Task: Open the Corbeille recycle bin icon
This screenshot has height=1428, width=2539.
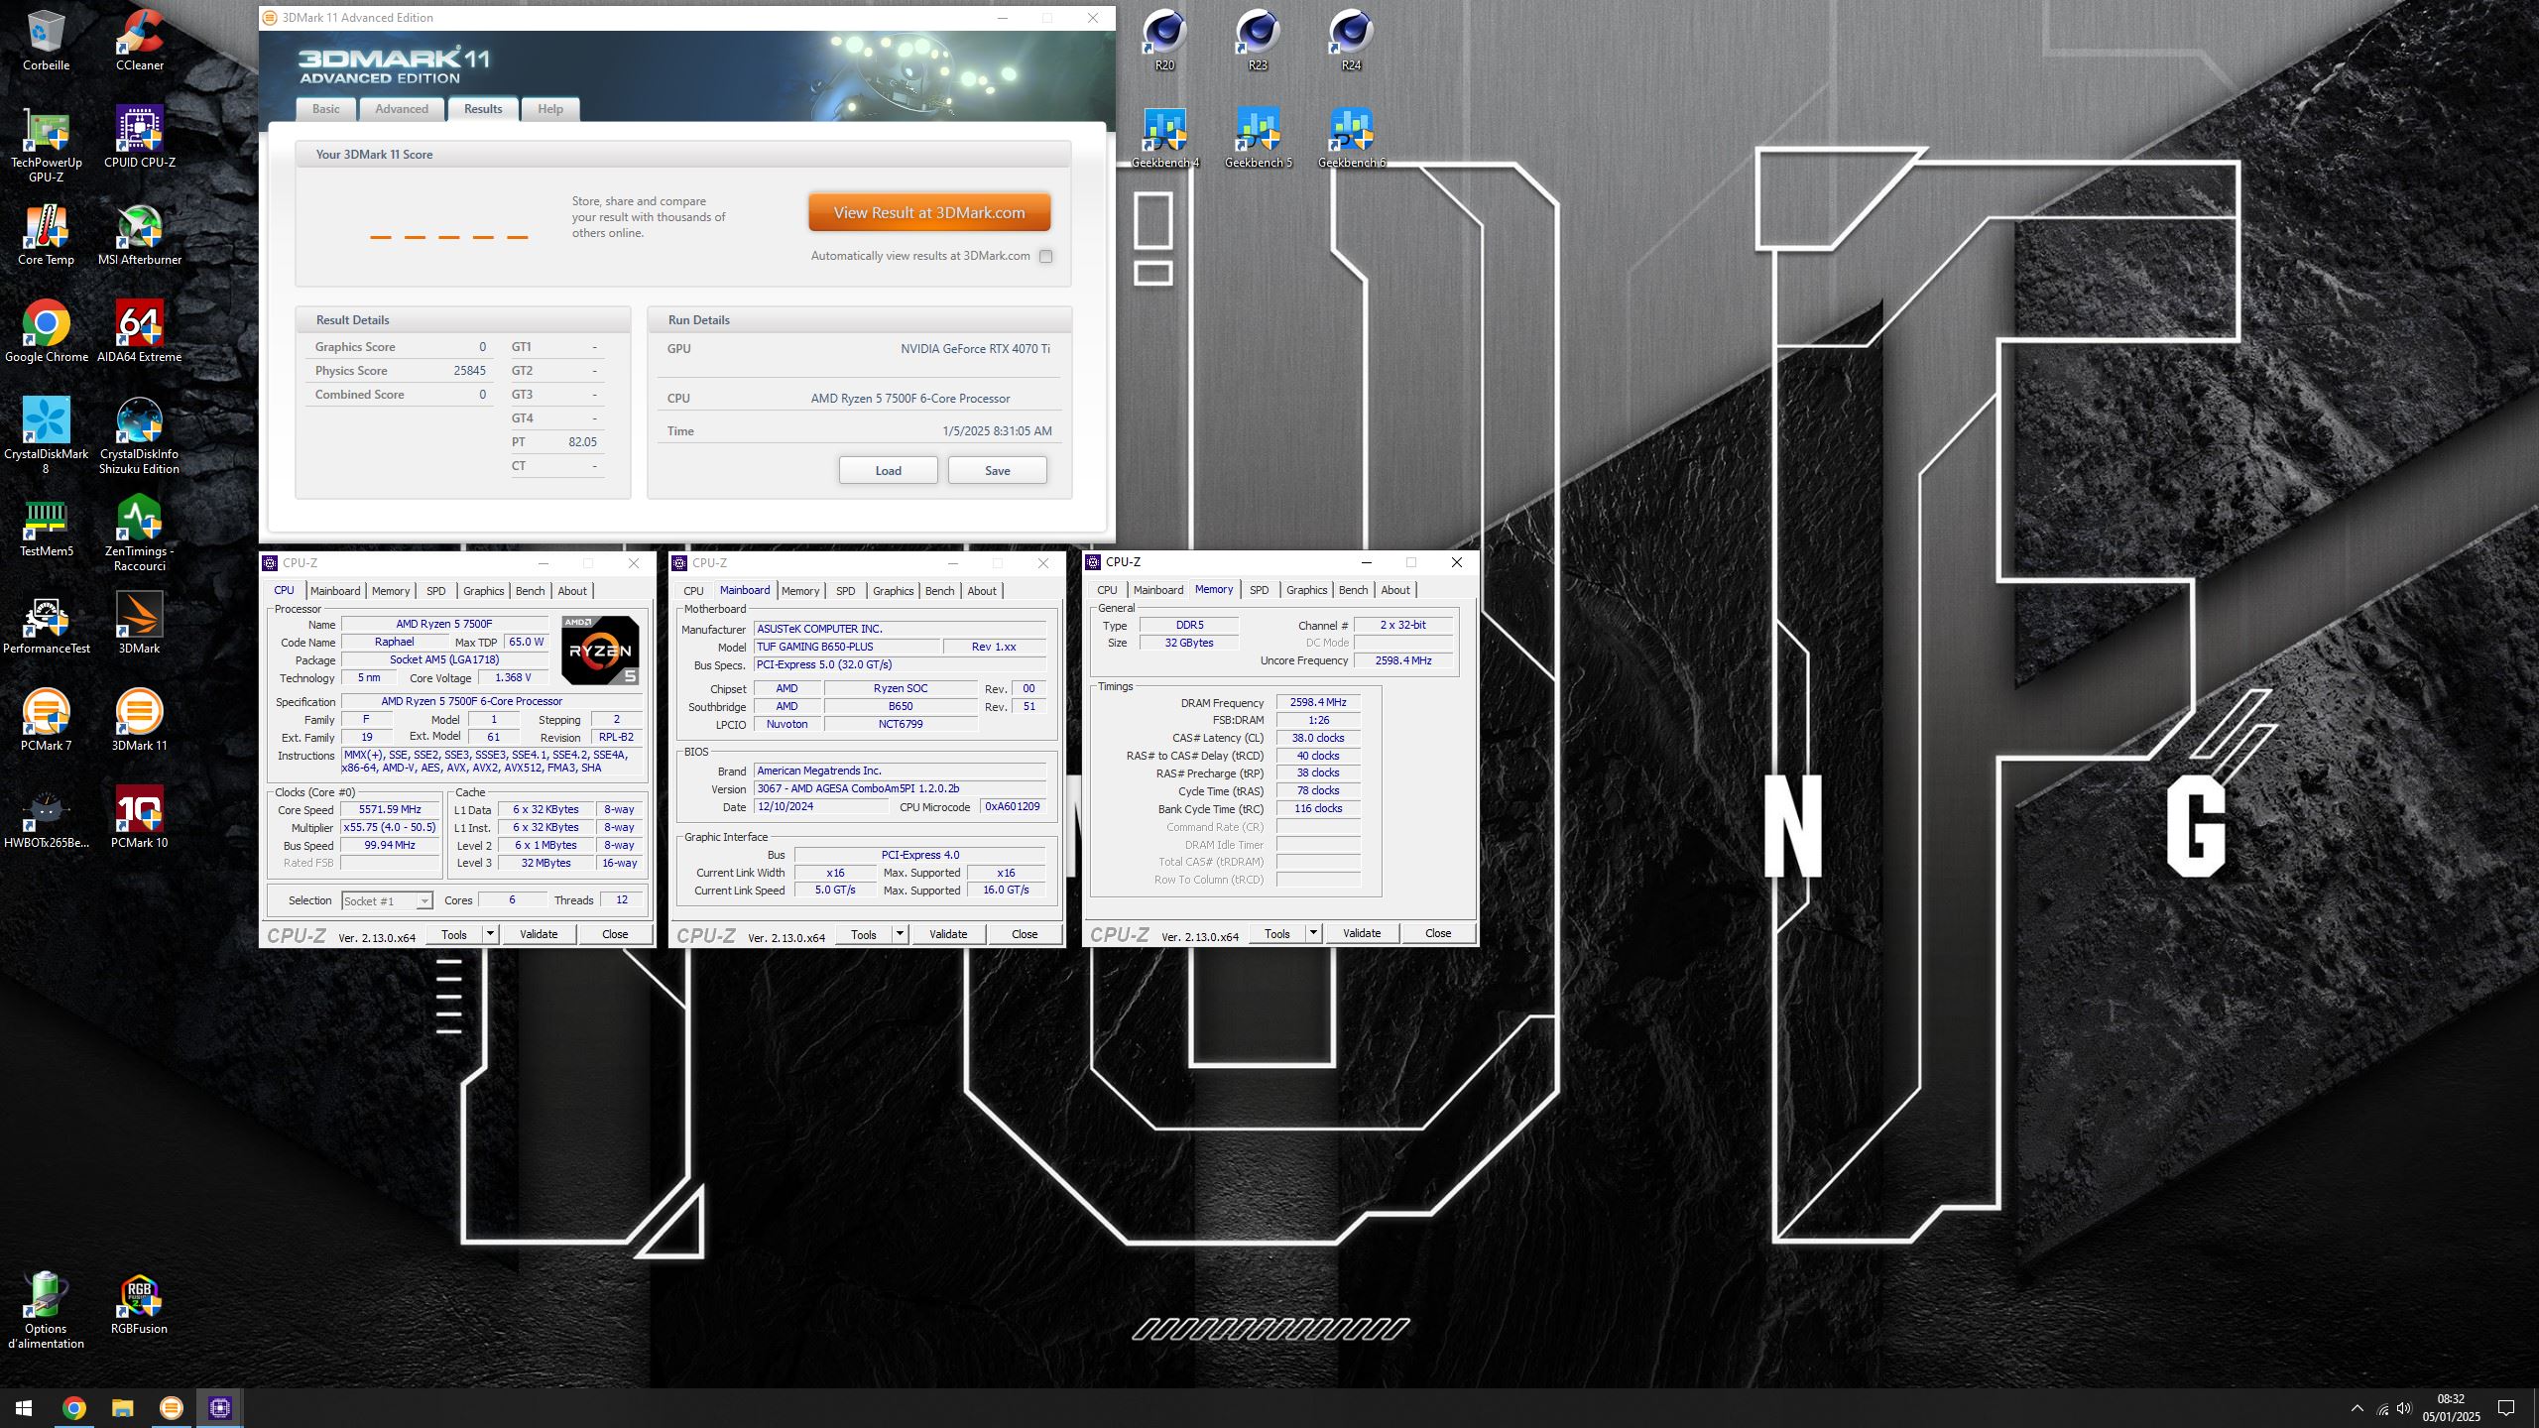Action: click(x=46, y=42)
